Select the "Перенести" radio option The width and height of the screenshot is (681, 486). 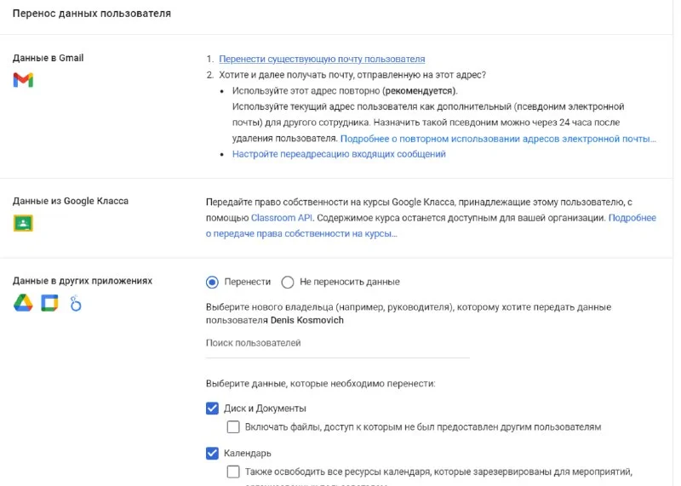(213, 282)
